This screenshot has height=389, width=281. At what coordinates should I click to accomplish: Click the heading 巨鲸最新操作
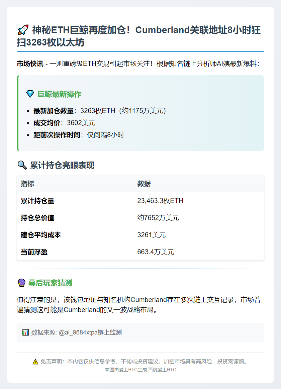[59, 94]
